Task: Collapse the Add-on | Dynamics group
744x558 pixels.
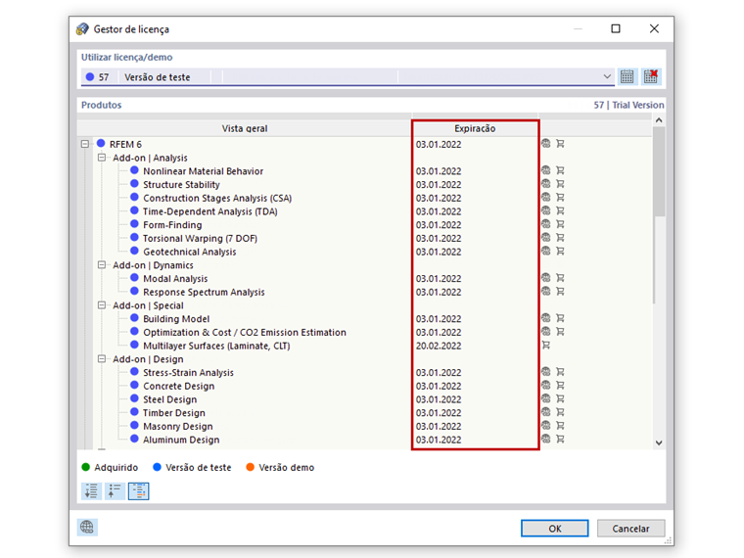Action: (x=102, y=264)
